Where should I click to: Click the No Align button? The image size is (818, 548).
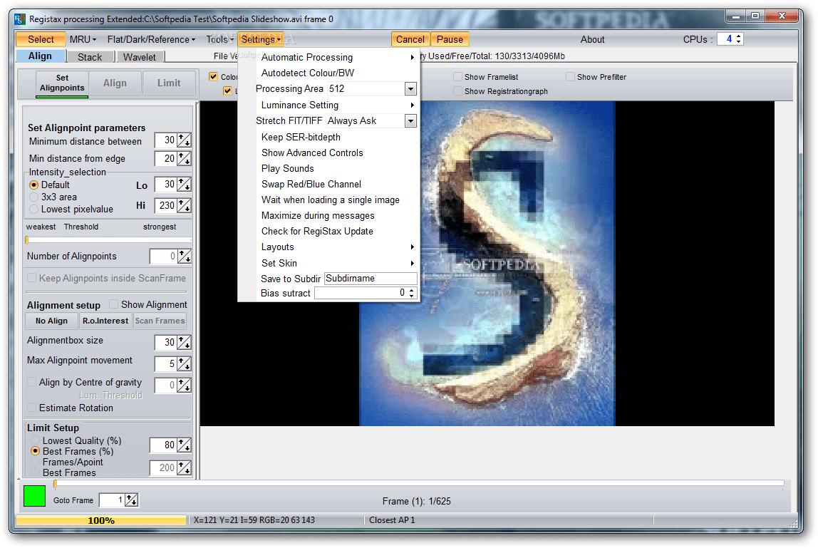[x=51, y=321]
